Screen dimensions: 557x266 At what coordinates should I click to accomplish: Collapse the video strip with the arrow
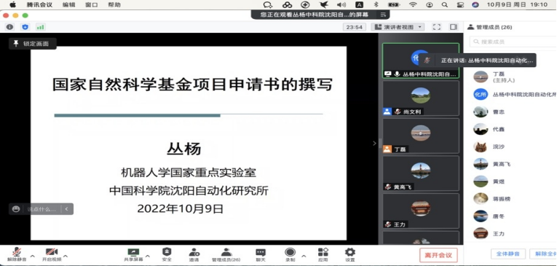point(374,144)
